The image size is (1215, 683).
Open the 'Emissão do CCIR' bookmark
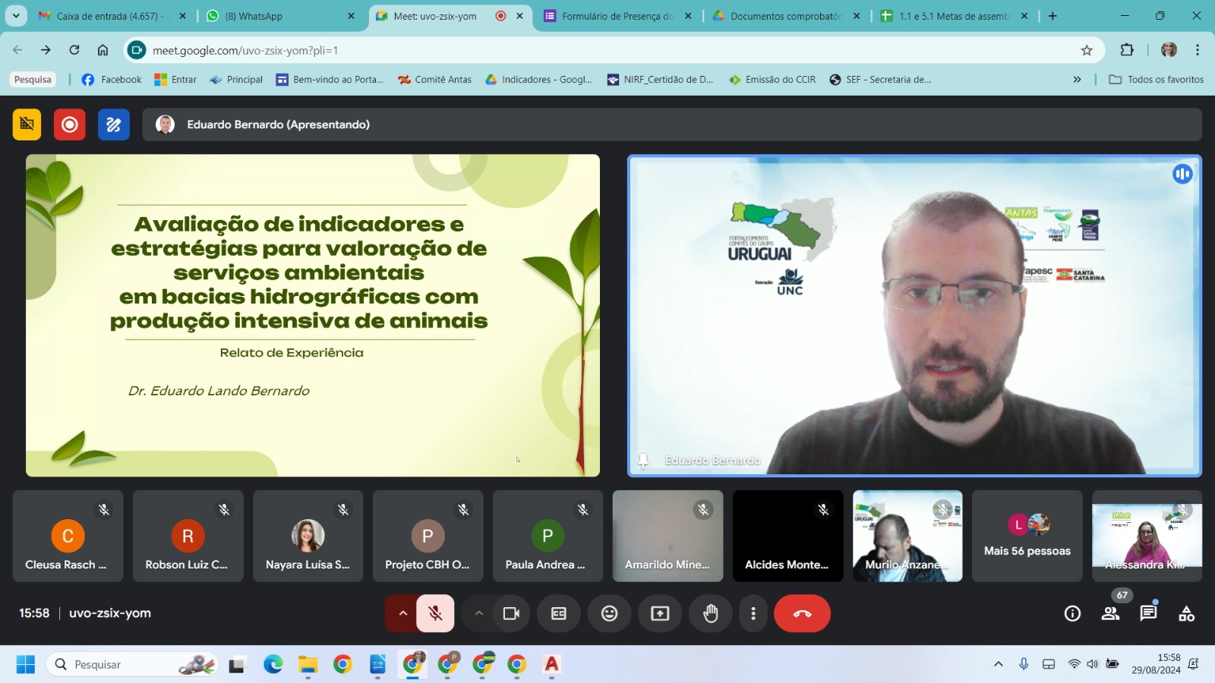coord(772,80)
